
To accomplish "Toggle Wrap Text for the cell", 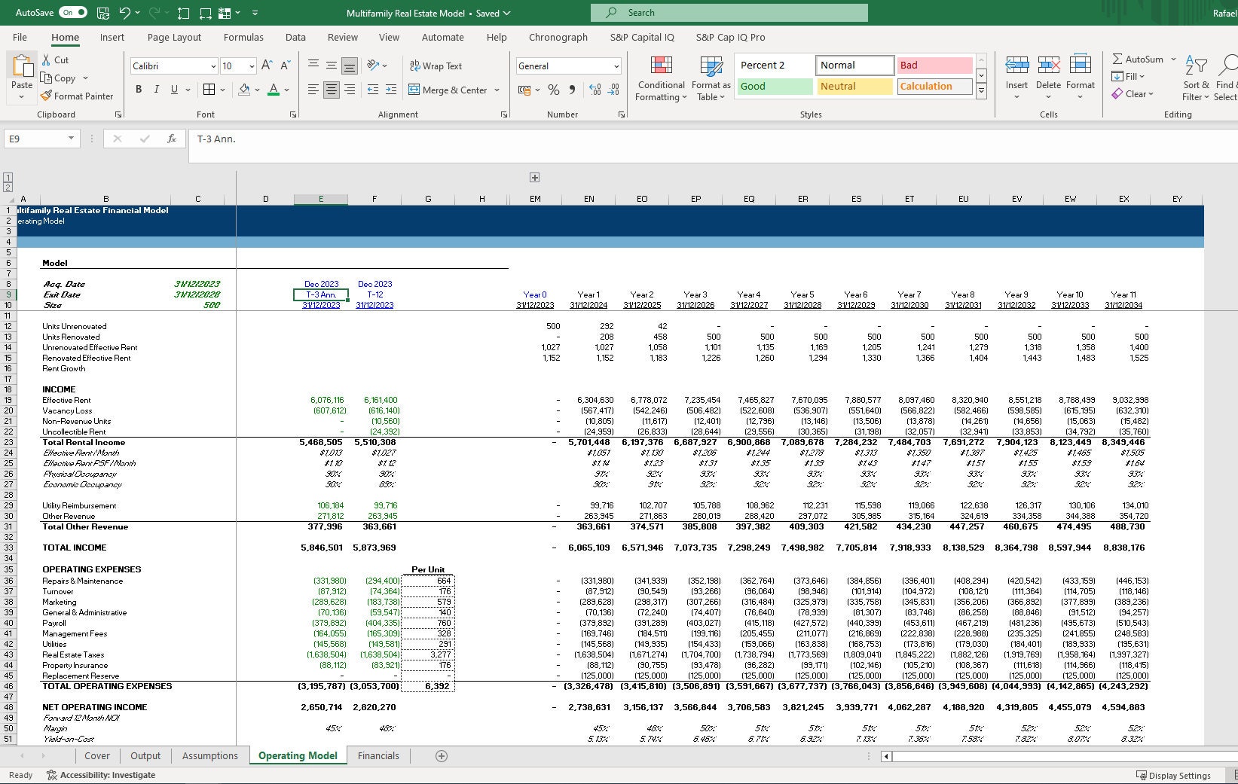I will click(436, 66).
